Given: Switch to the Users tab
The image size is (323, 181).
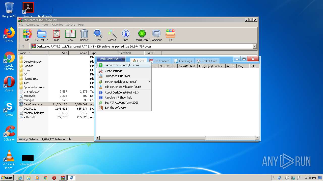Looking at the screenshot, I should [138, 61].
